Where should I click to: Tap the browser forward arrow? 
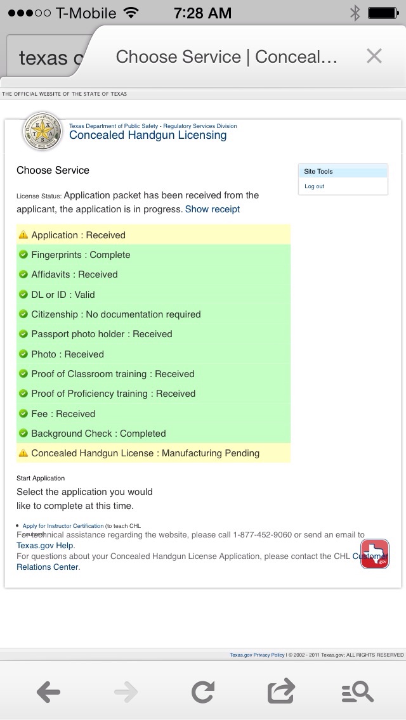tap(126, 691)
